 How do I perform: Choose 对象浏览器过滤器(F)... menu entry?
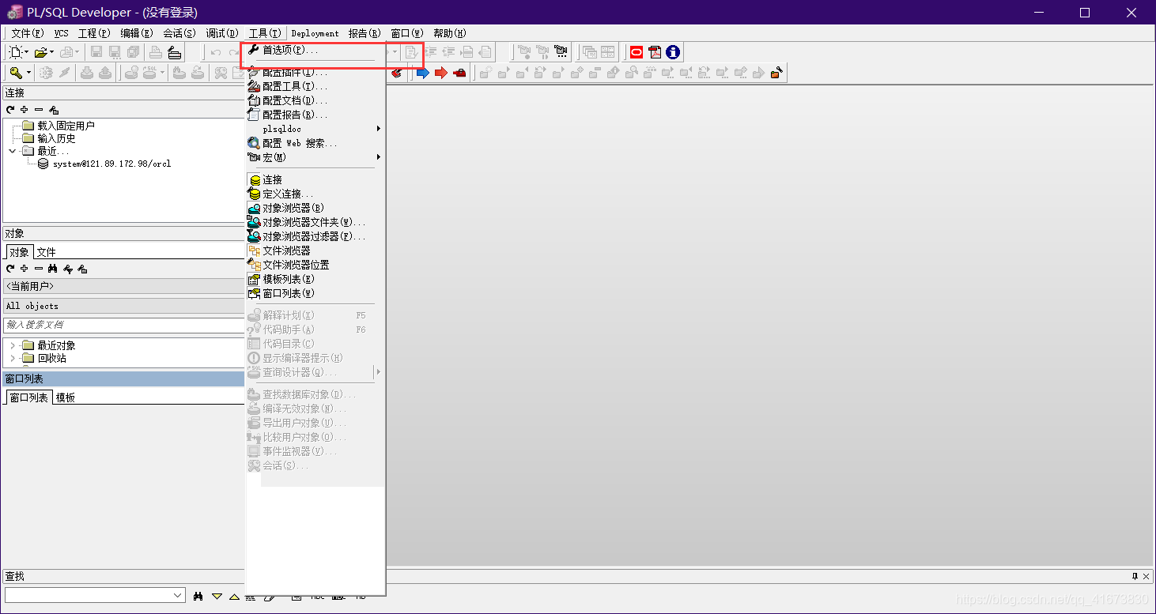(x=316, y=236)
